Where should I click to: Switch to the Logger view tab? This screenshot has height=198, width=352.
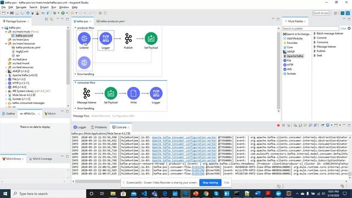[80, 127]
